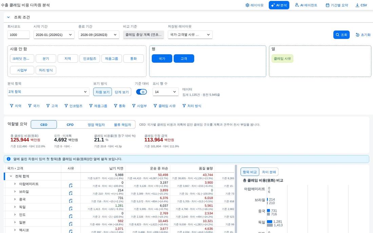This screenshot has height=233, width=373.
Task: Click the info icon in the notice banner
Action: [x=8, y=159]
